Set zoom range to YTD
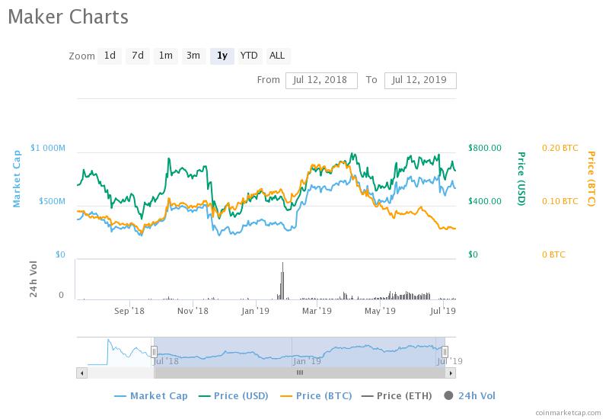This screenshot has height=419, width=609. 249,56
